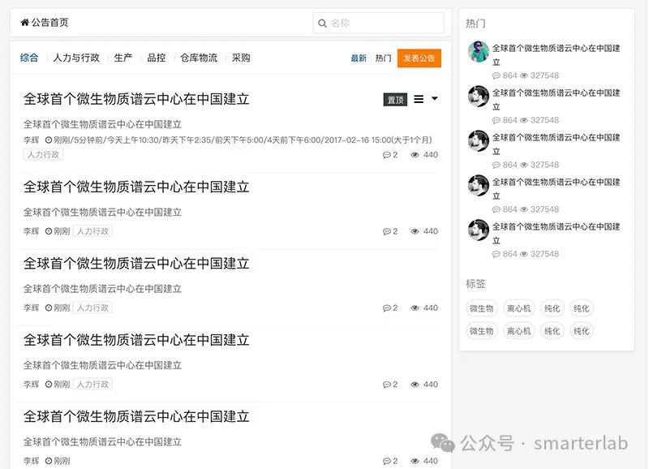Switch to the 综合 category tab
649x469 pixels.
[x=29, y=58]
